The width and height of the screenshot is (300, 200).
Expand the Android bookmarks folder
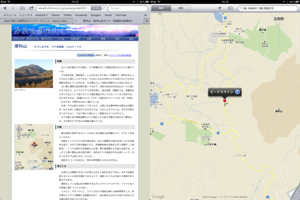pyautogui.click(x=41, y=15)
